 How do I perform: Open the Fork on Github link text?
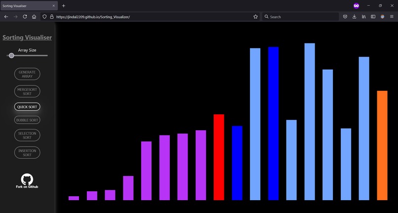pos(27,187)
